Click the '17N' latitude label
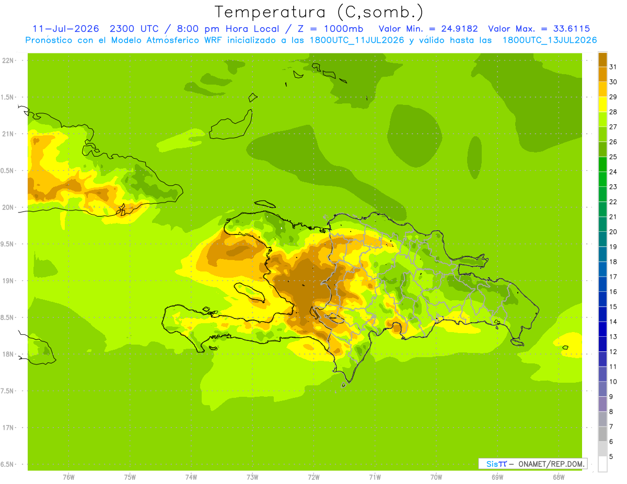 coord(9,428)
